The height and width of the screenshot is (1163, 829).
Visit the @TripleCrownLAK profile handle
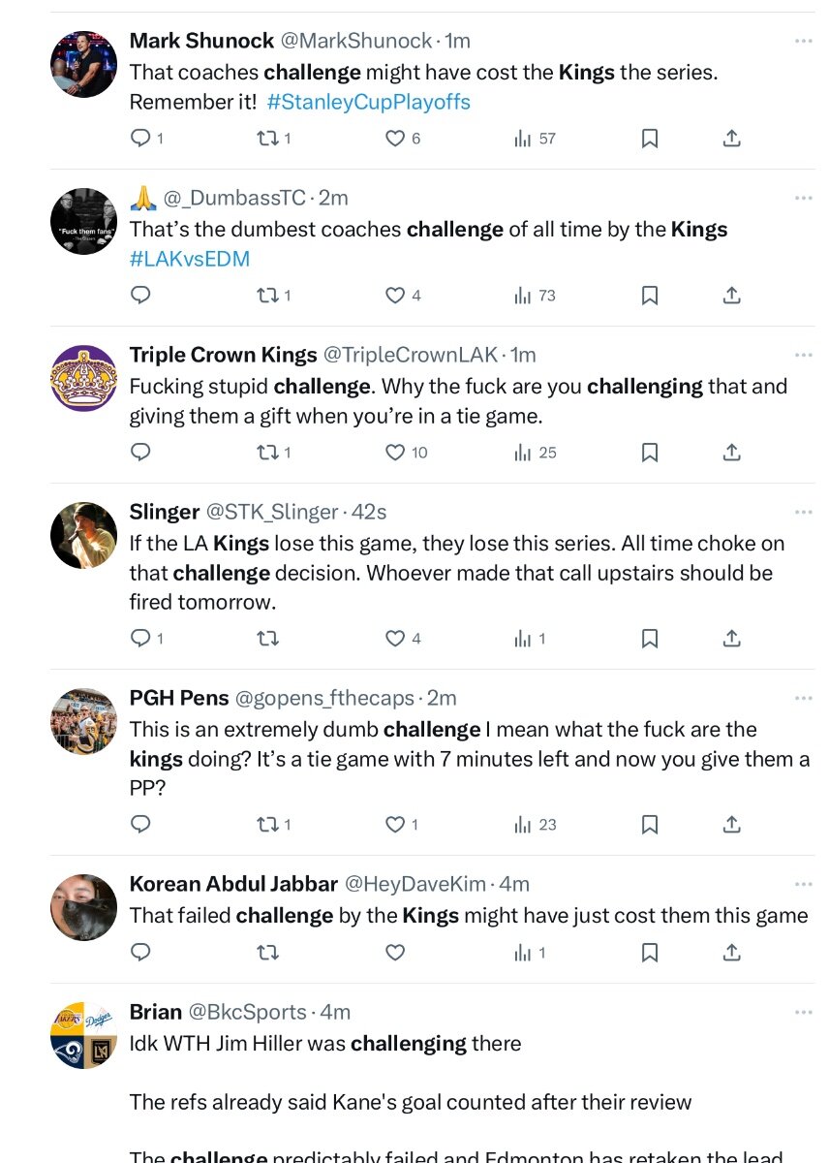(x=413, y=355)
